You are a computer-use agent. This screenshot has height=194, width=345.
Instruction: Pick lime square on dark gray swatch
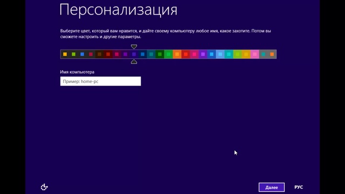[73, 54]
